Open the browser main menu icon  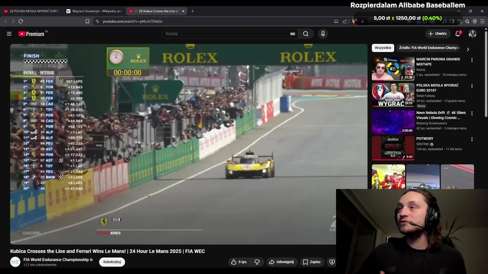[482, 21]
